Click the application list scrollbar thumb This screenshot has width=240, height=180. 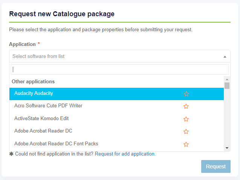point(227,85)
